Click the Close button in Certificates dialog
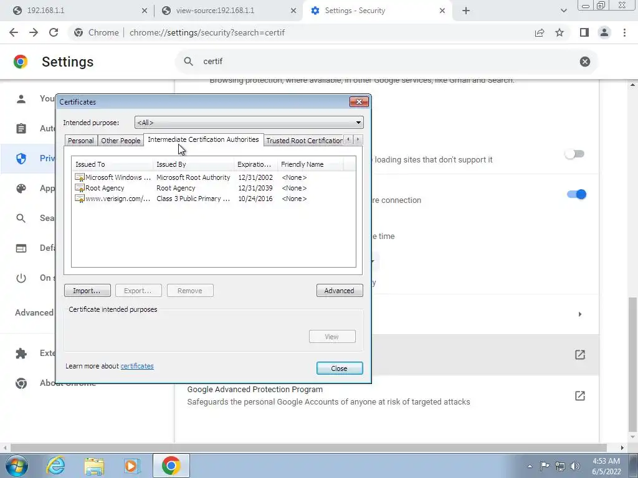The image size is (638, 478). 340,368
